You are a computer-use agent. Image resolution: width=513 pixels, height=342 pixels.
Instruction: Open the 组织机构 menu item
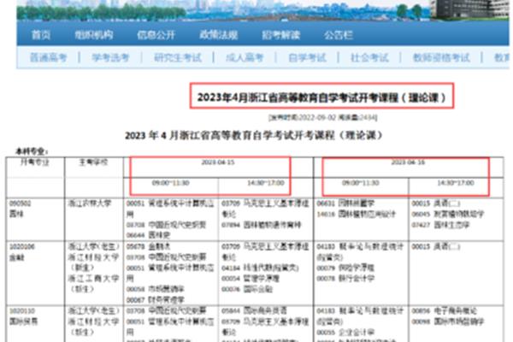pos(93,35)
